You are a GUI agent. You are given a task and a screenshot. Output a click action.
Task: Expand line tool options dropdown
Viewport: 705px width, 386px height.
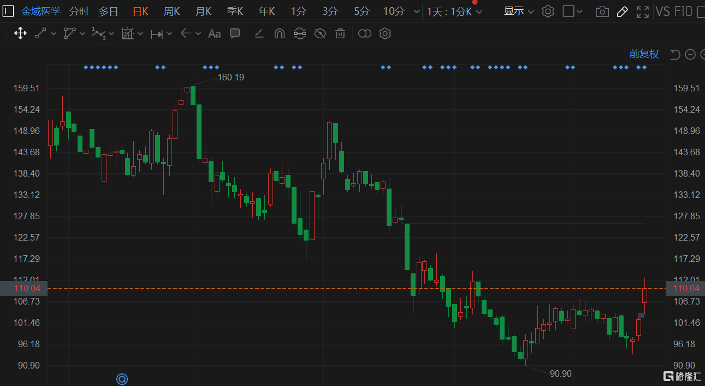(x=54, y=34)
